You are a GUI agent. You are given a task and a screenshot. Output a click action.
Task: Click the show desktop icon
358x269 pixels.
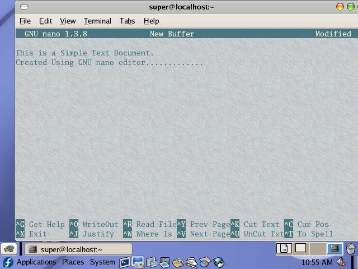tap(8, 249)
